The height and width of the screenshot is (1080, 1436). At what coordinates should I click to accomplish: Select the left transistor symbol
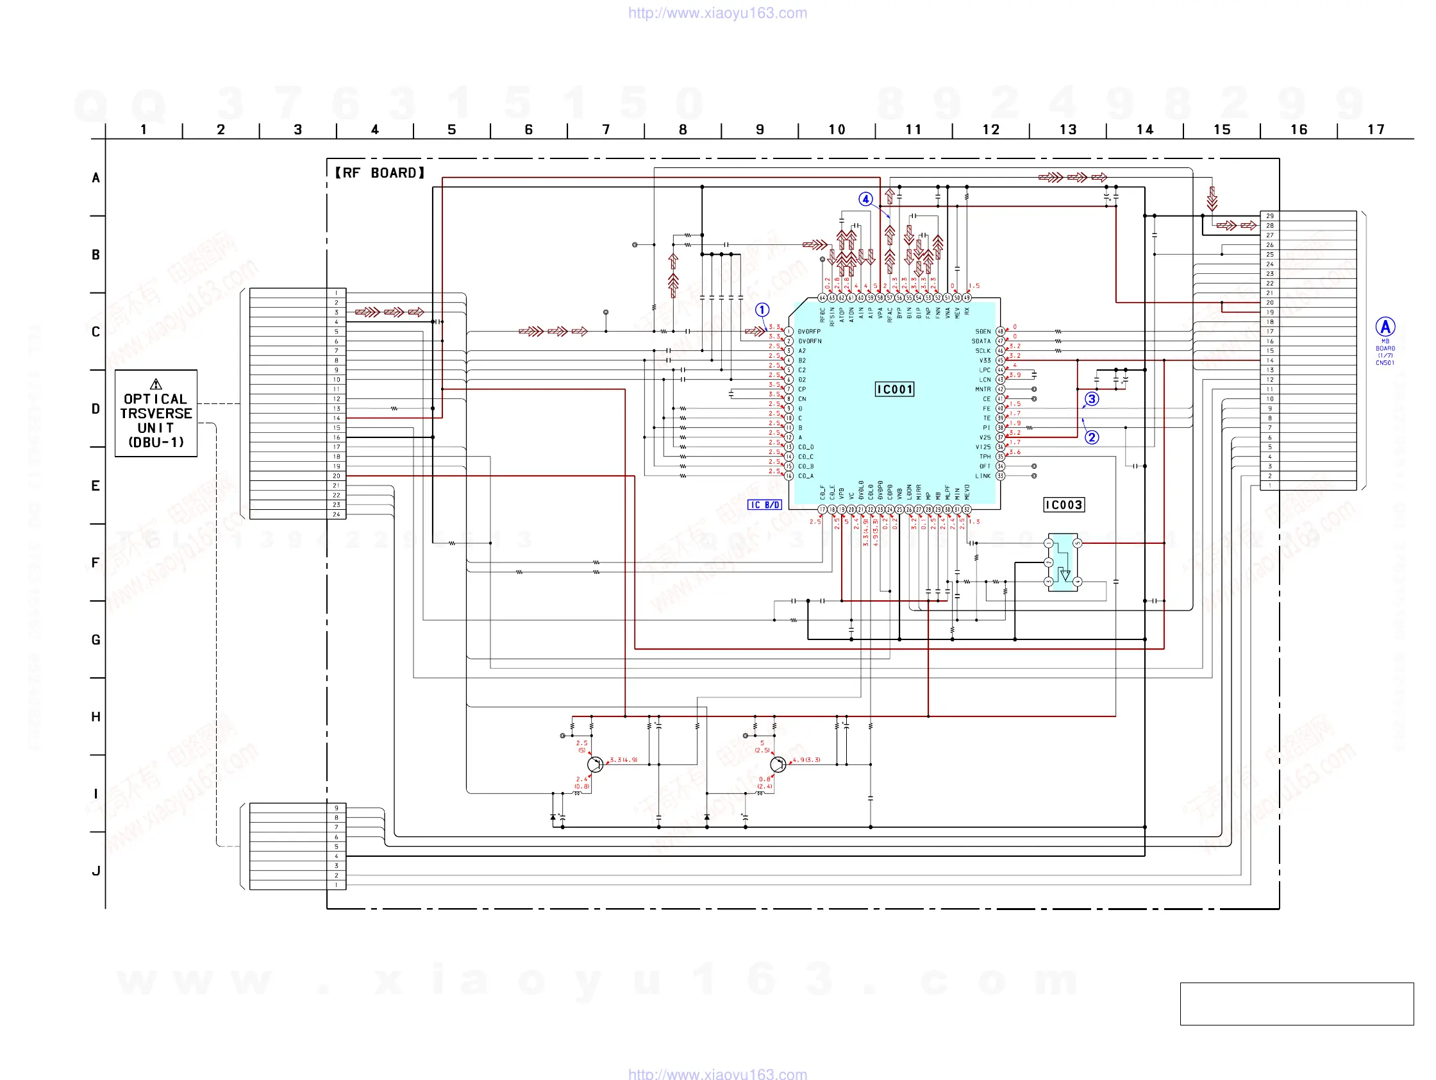click(595, 764)
